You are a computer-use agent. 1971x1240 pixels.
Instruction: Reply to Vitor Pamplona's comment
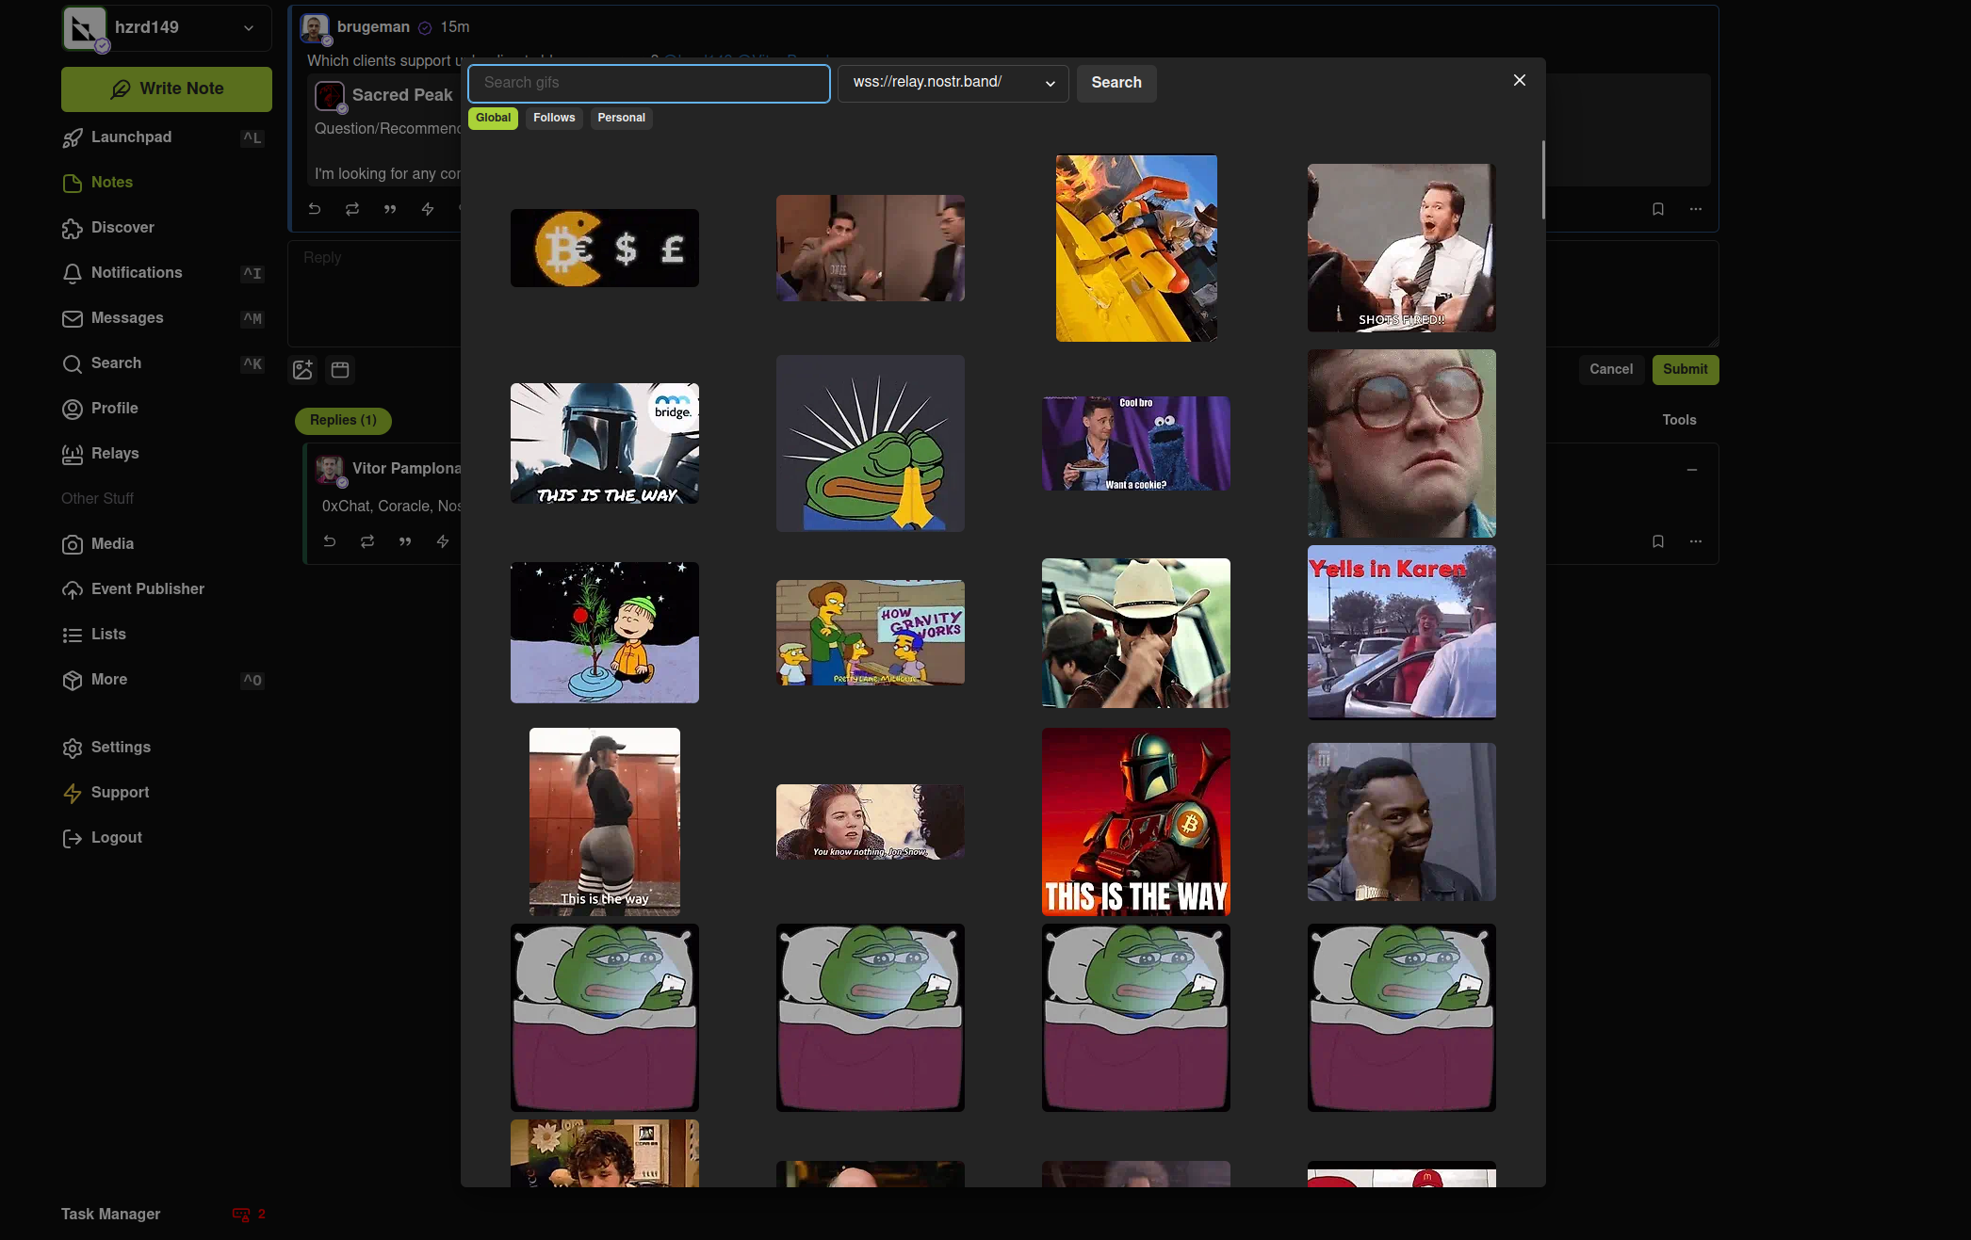tap(330, 541)
